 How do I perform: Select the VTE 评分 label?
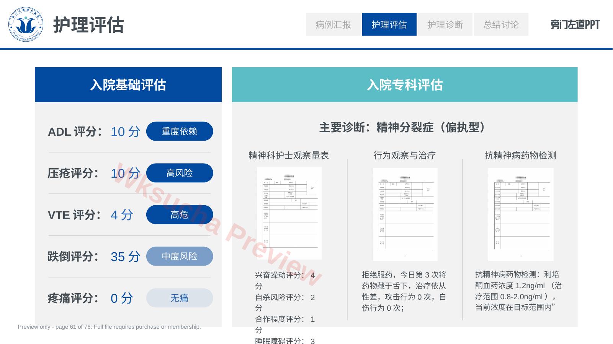(x=75, y=215)
